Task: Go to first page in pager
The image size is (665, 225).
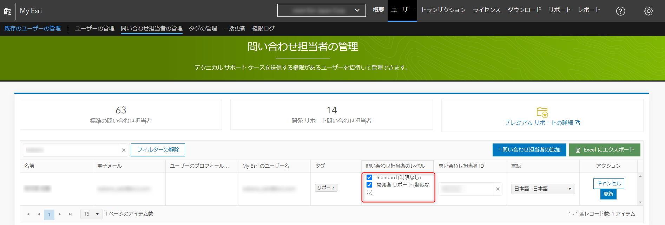Action: pyautogui.click(x=28, y=214)
